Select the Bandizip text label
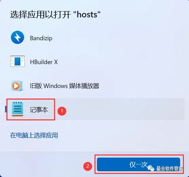Screen dimensions: 189x177 41,38
